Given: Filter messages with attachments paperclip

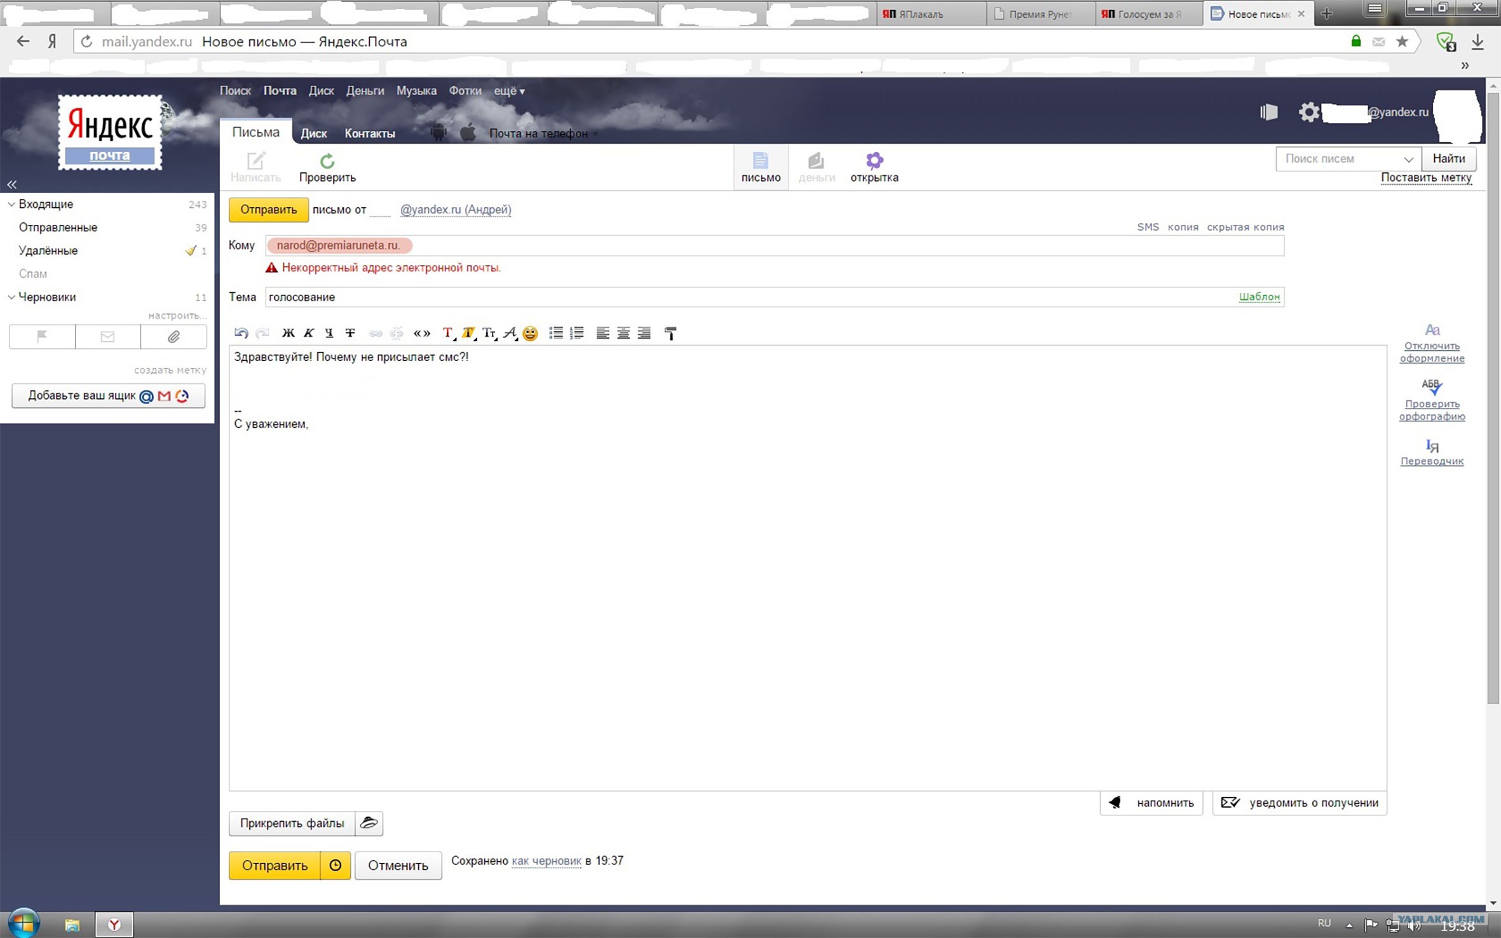Looking at the screenshot, I should point(173,337).
